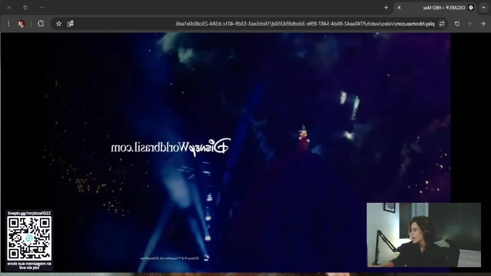Screen dimensions: 491x276
Task: Click the DisneyWorldbrasil.com text in video
Action: tap(171, 147)
